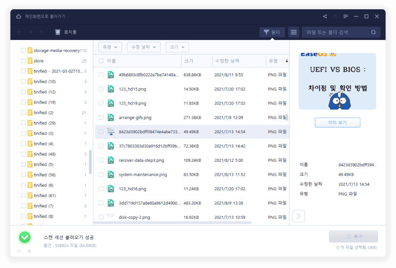This screenshot has height=268, width=396.
Task: Click the PNG icon of recover-data-step3.png
Action: click(x=111, y=160)
